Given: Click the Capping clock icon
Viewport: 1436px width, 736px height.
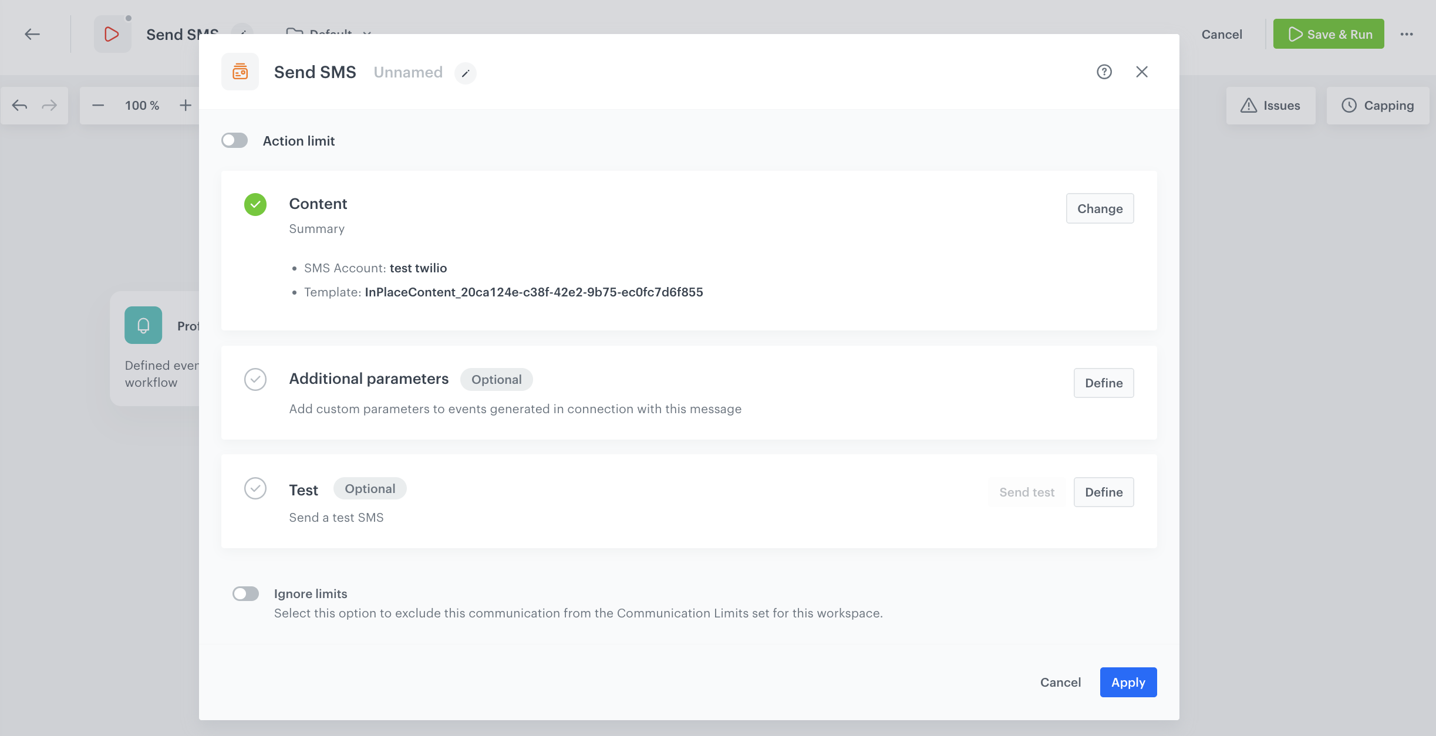Looking at the screenshot, I should [x=1350, y=105].
